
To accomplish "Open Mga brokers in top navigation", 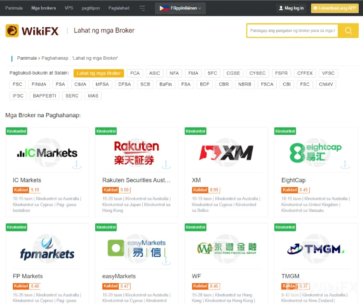I will click(44, 8).
